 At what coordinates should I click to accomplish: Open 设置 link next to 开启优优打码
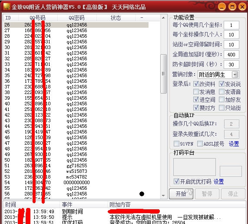tap(218, 182)
